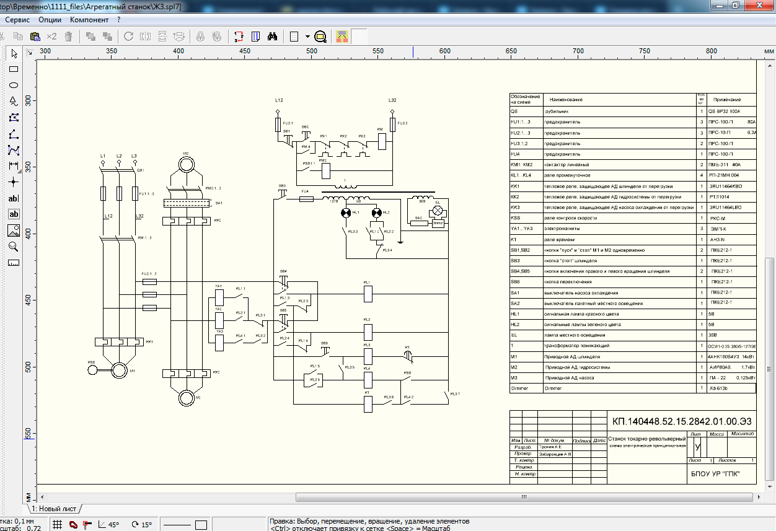Click the Duplicate x2 icon

pos(51,36)
